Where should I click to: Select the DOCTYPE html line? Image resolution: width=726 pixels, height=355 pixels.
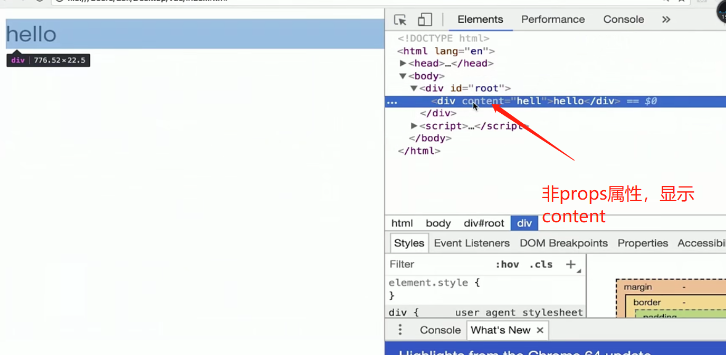coord(444,38)
